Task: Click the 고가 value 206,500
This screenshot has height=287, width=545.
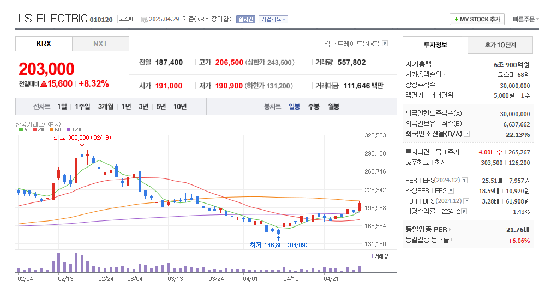Action: [x=229, y=63]
